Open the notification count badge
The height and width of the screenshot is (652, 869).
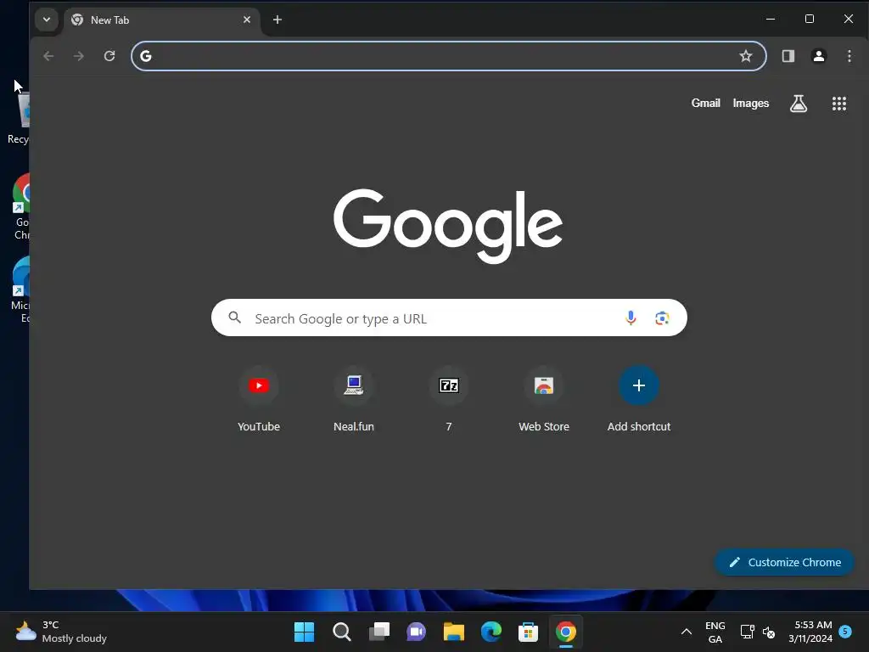[x=845, y=631]
